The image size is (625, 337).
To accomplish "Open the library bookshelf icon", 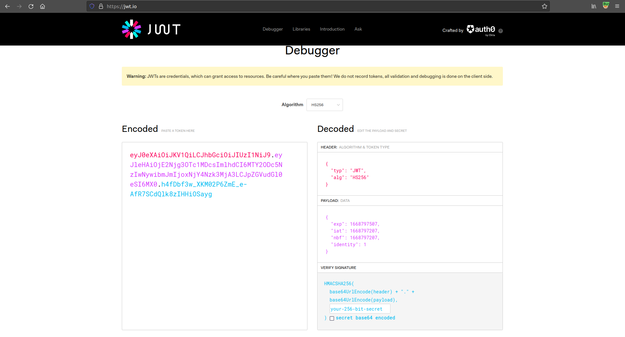I will pos(594,7).
